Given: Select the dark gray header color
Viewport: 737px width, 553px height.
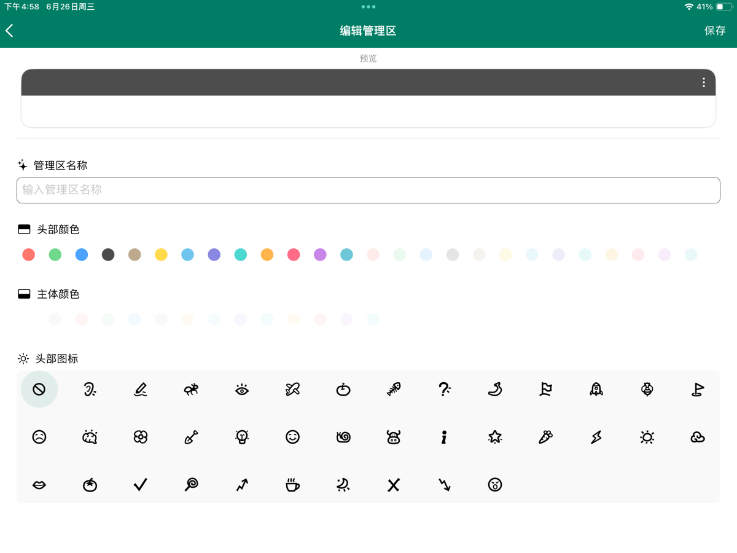Looking at the screenshot, I should point(108,254).
